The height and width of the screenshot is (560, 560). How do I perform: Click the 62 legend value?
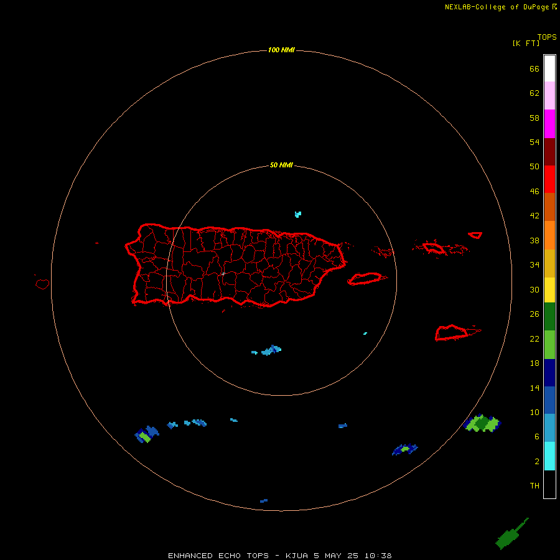534,93
